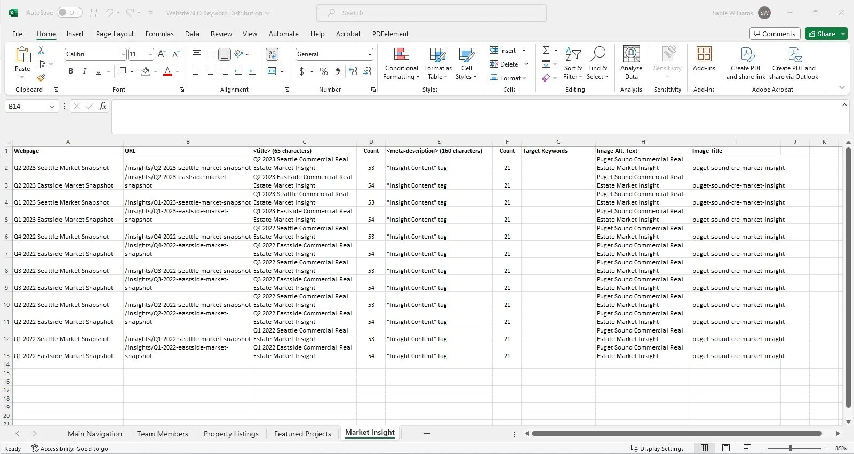The height and width of the screenshot is (454, 854).
Task: Toggle Align Left for cell text
Action: click(197, 71)
